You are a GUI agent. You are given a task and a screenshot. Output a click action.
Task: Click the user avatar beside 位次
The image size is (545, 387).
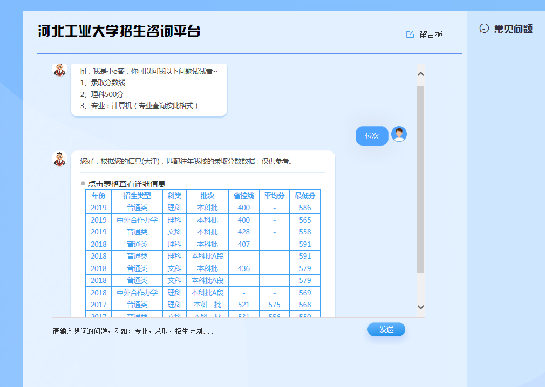pyautogui.click(x=399, y=134)
